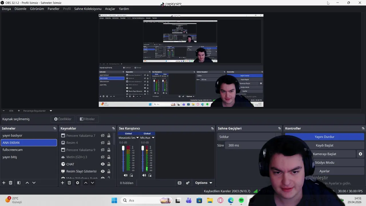Zoom in preview with plus icon
The width and height of the screenshot is (366, 206).
tap(19, 111)
